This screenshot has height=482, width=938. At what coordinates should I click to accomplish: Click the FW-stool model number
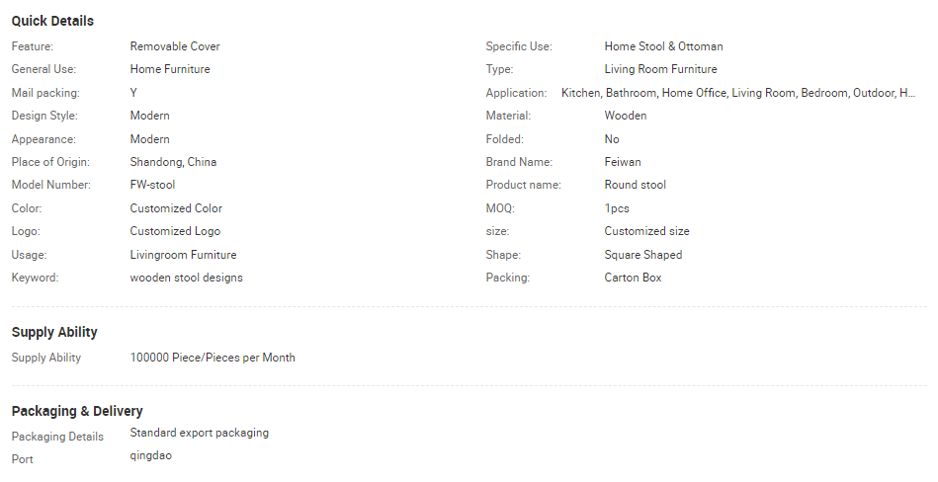click(x=152, y=185)
